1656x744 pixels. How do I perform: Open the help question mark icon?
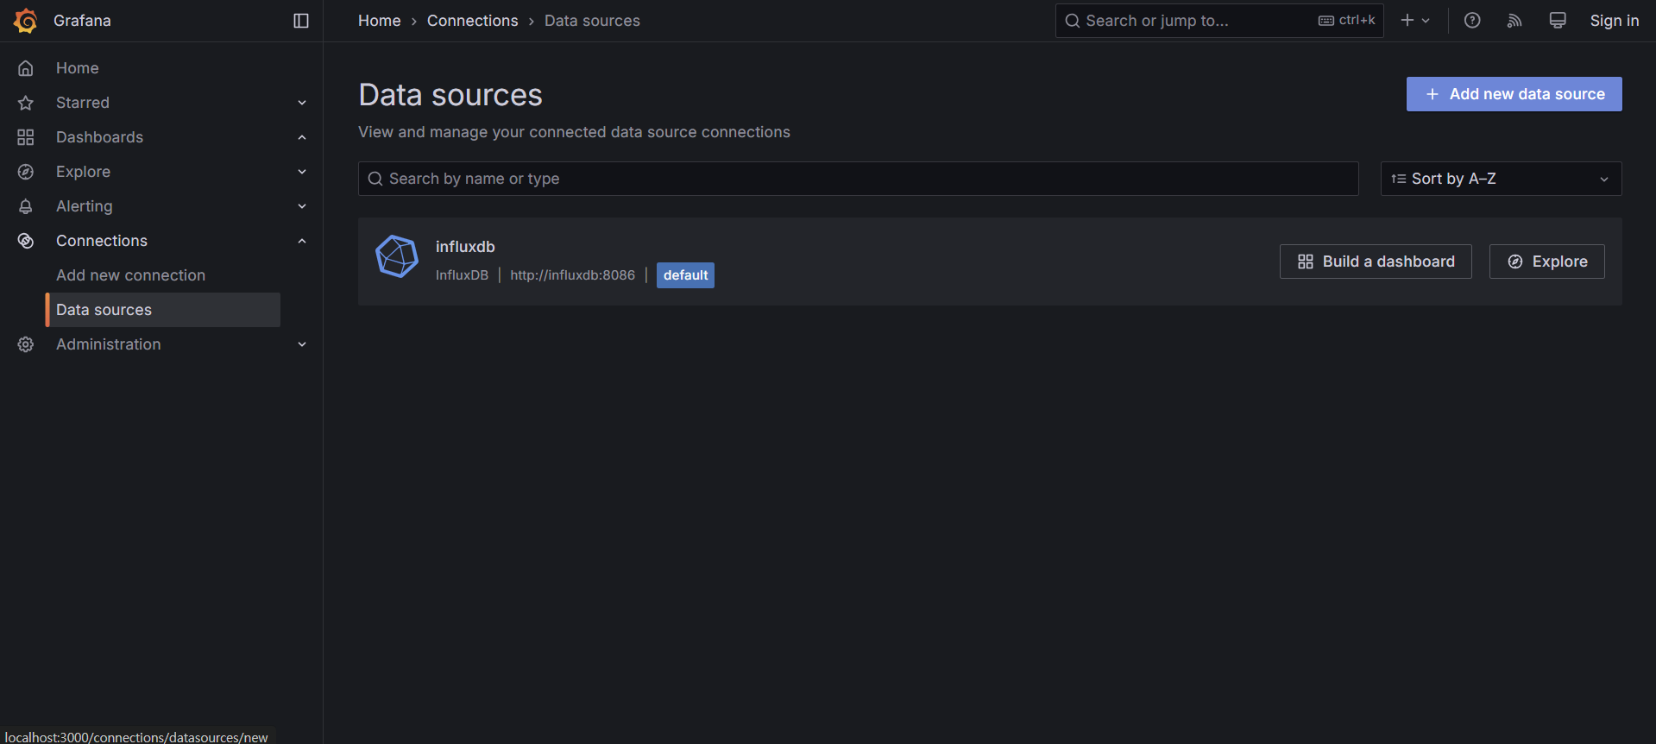point(1472,21)
